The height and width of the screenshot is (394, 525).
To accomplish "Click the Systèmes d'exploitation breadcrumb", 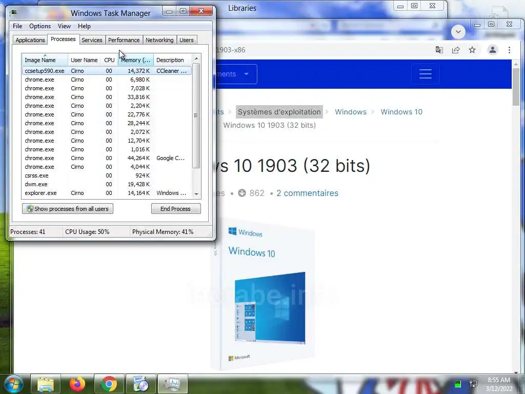I will (279, 112).
